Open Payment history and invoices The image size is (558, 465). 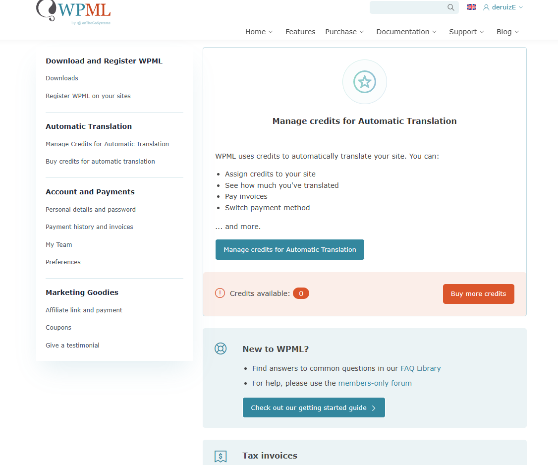[x=89, y=227]
